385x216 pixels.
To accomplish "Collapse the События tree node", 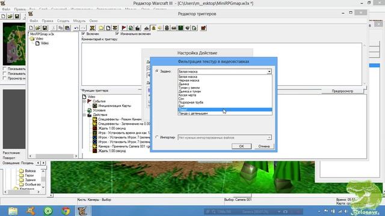I will point(84,101).
